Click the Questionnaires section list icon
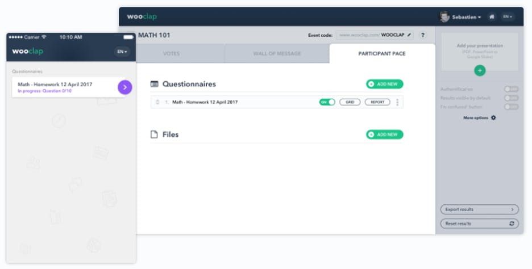Viewport: 532px width, 269px height. click(155, 84)
